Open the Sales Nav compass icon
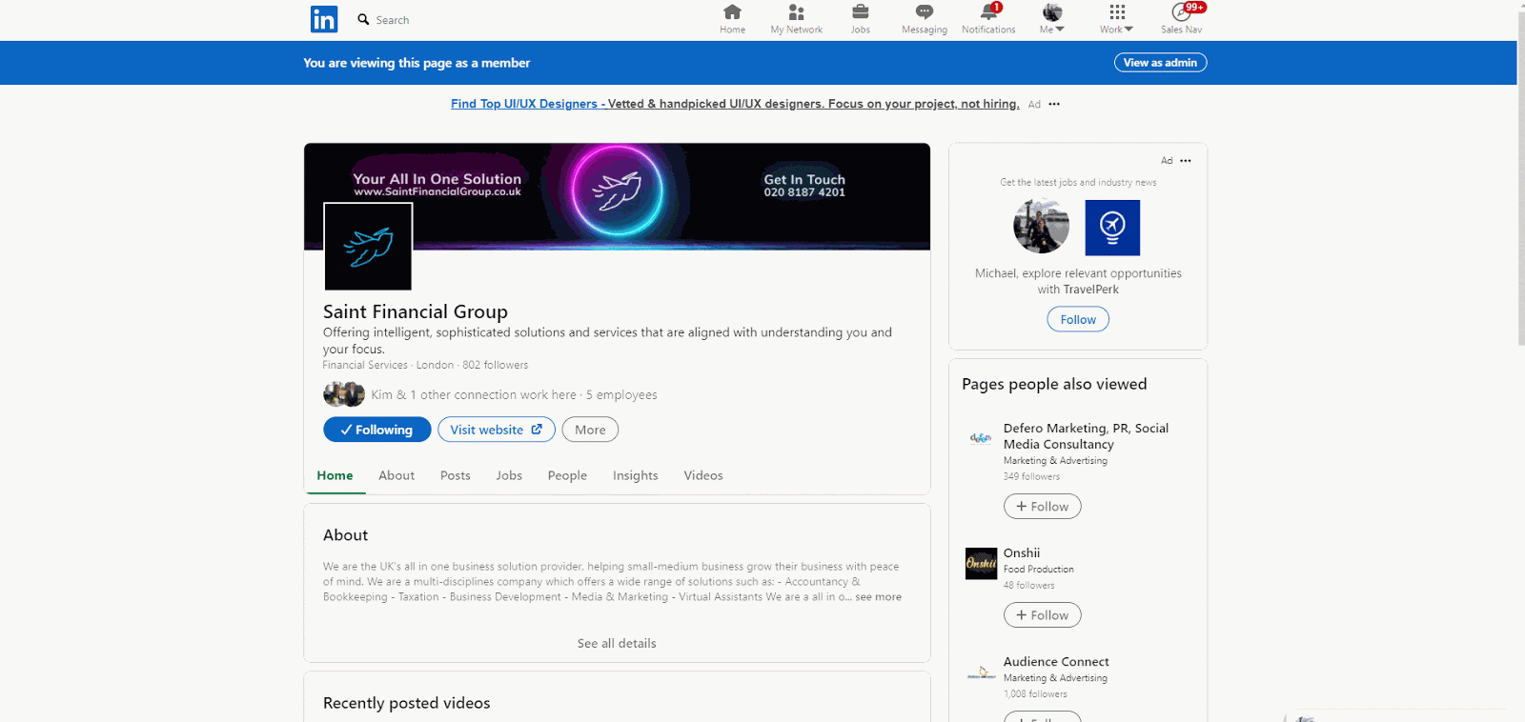Screen dimensions: 1525x722 tap(1182, 12)
